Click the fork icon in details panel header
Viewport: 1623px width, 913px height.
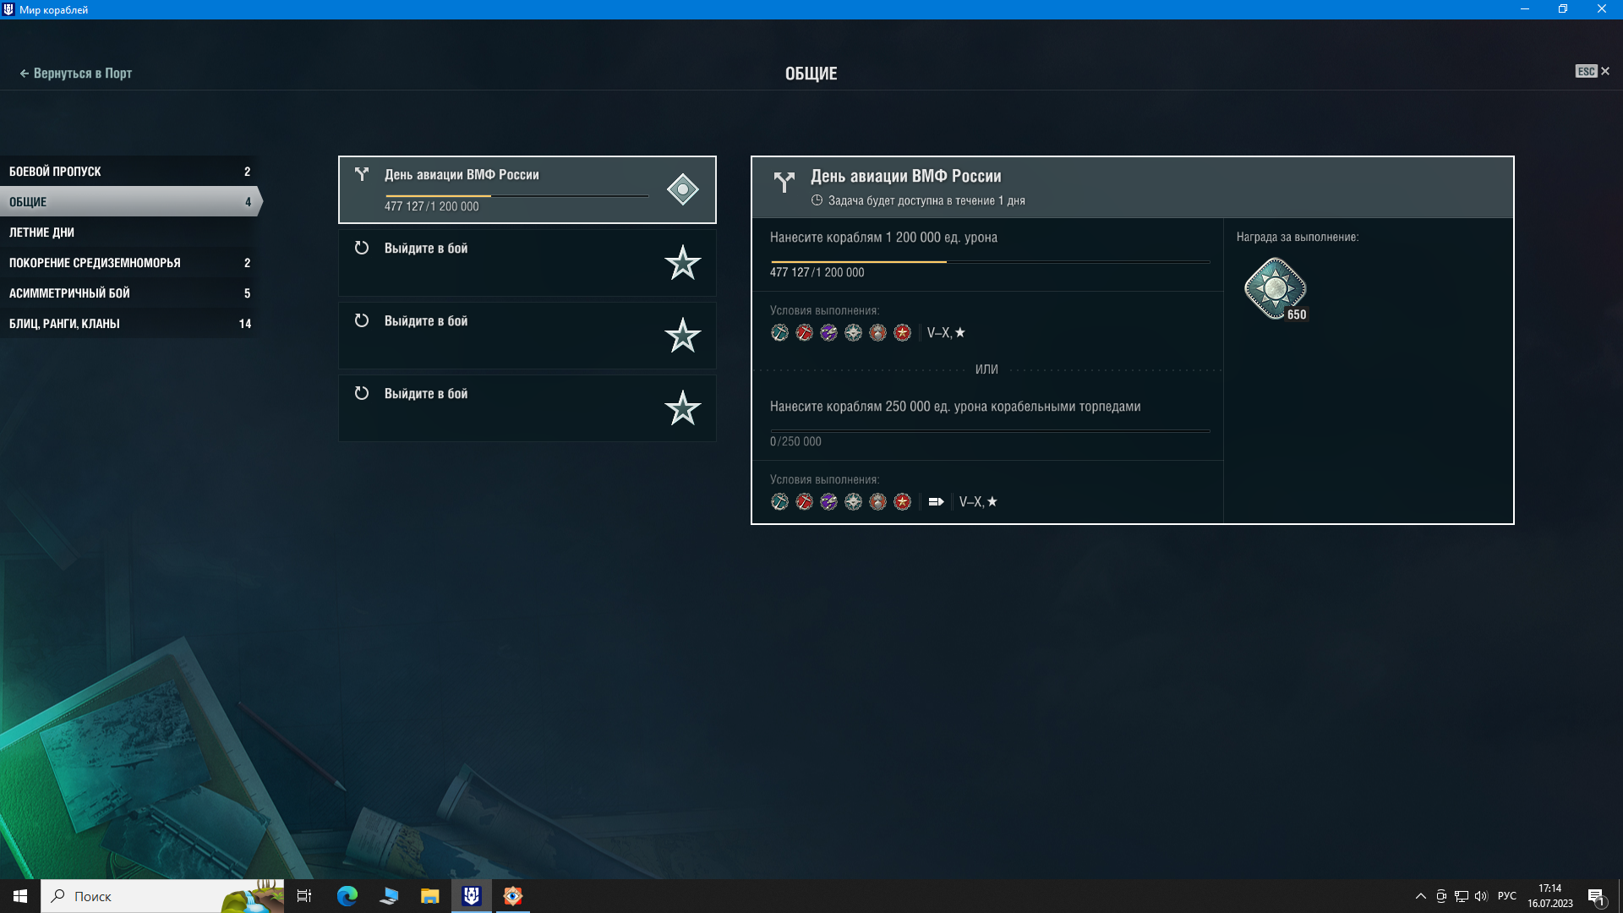click(x=784, y=182)
